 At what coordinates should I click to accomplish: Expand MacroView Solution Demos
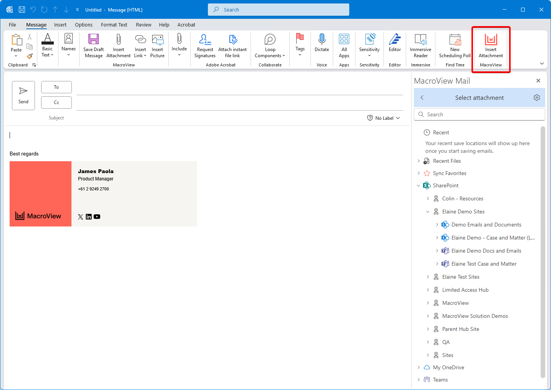[428, 316]
